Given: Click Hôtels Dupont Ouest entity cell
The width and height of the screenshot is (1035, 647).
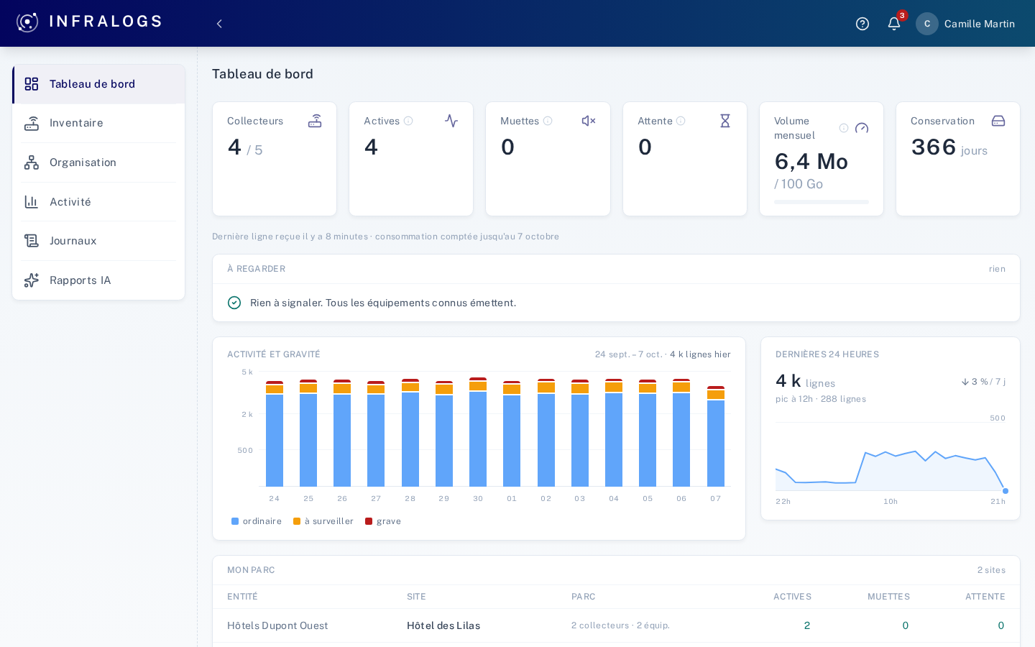Looking at the screenshot, I should (277, 625).
